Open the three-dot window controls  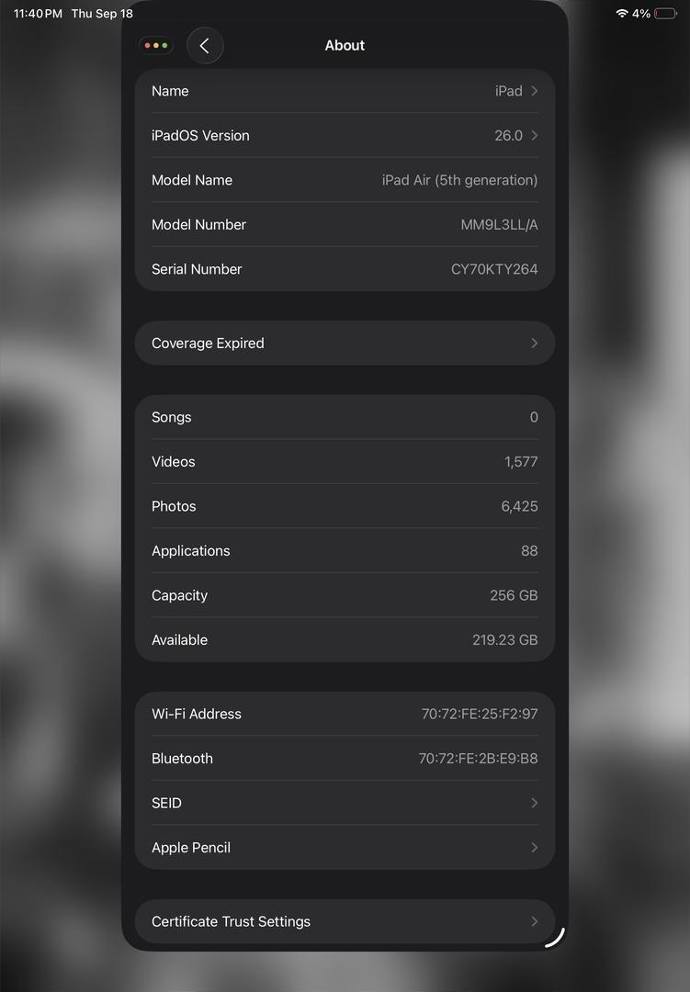pyautogui.click(x=155, y=46)
